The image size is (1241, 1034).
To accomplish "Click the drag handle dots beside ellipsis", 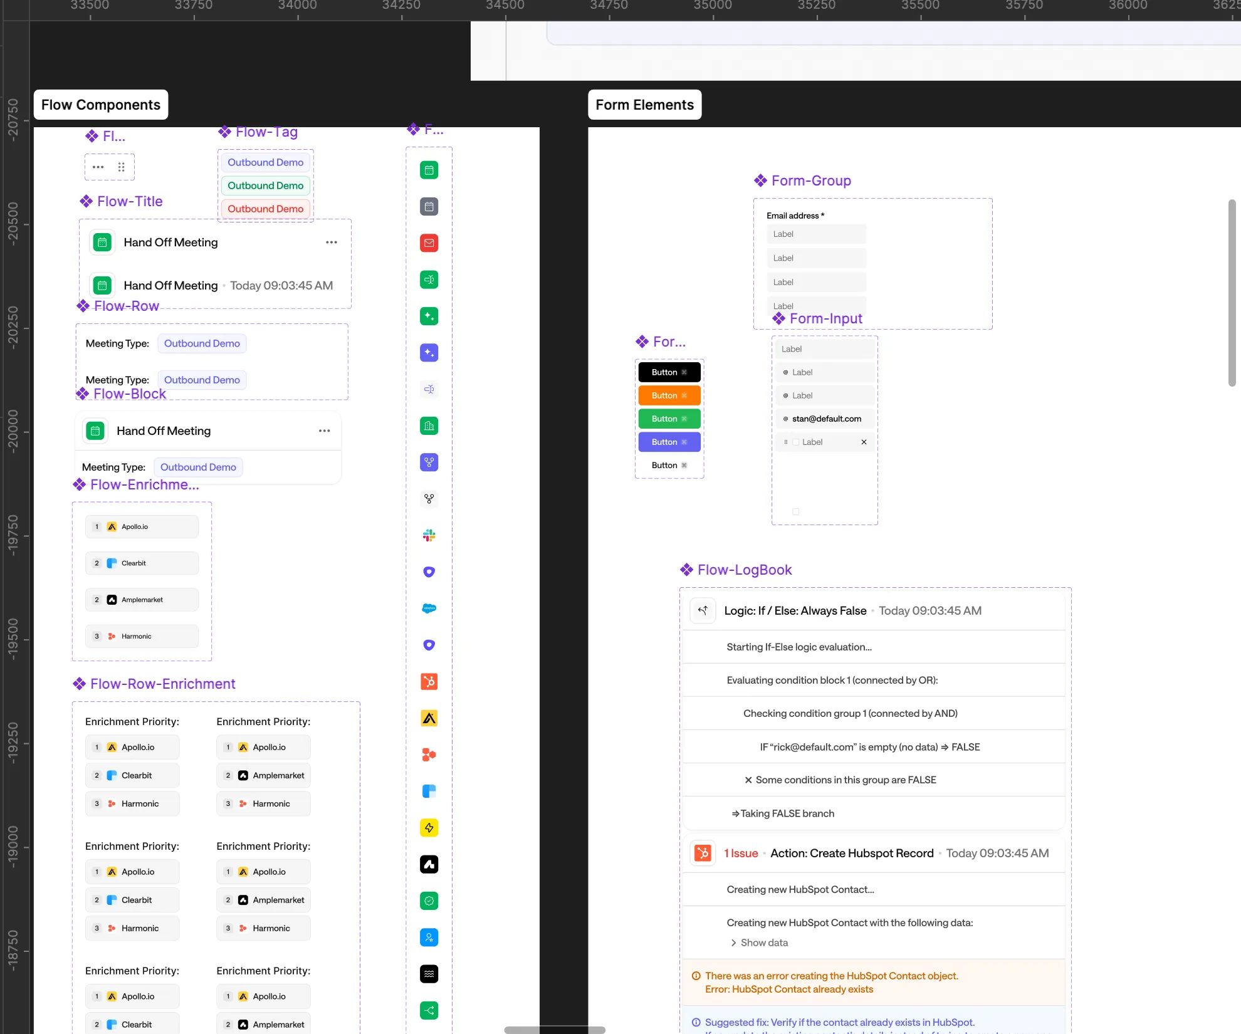I will (x=121, y=167).
